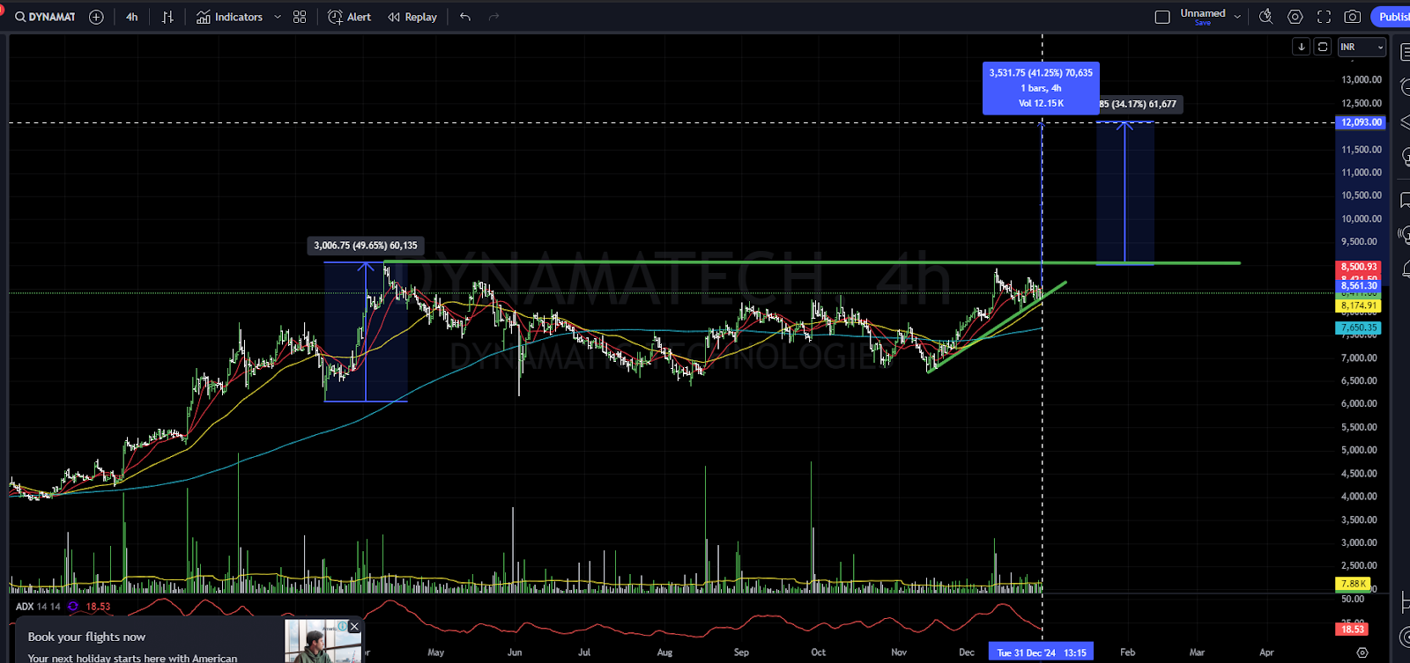Click the 18.53 ADX value on scale
This screenshot has width=1410, height=663.
(x=1353, y=629)
